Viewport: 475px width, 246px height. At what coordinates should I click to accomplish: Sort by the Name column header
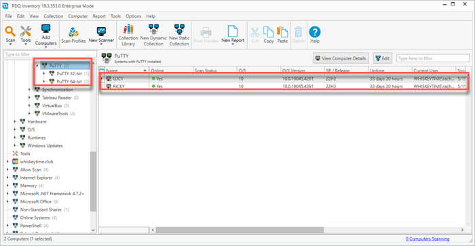click(126, 70)
